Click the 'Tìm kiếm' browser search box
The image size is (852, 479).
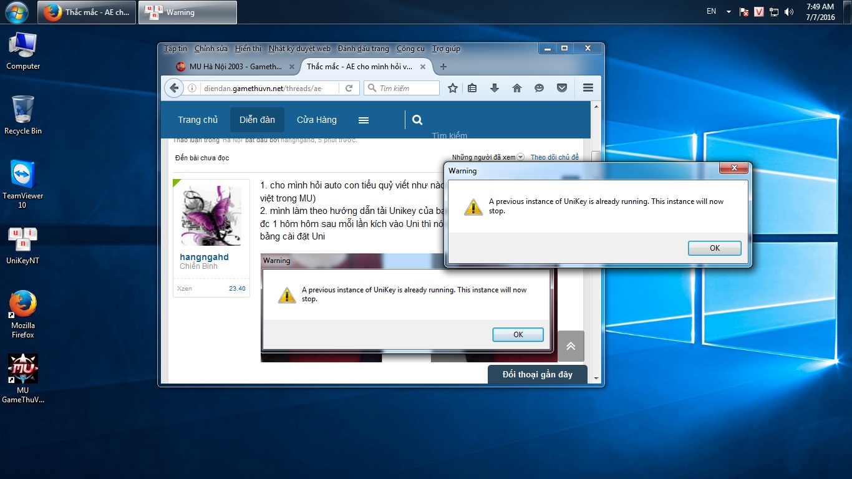[x=402, y=88]
